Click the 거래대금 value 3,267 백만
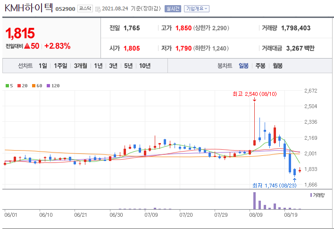334x229 pixels. (301, 48)
